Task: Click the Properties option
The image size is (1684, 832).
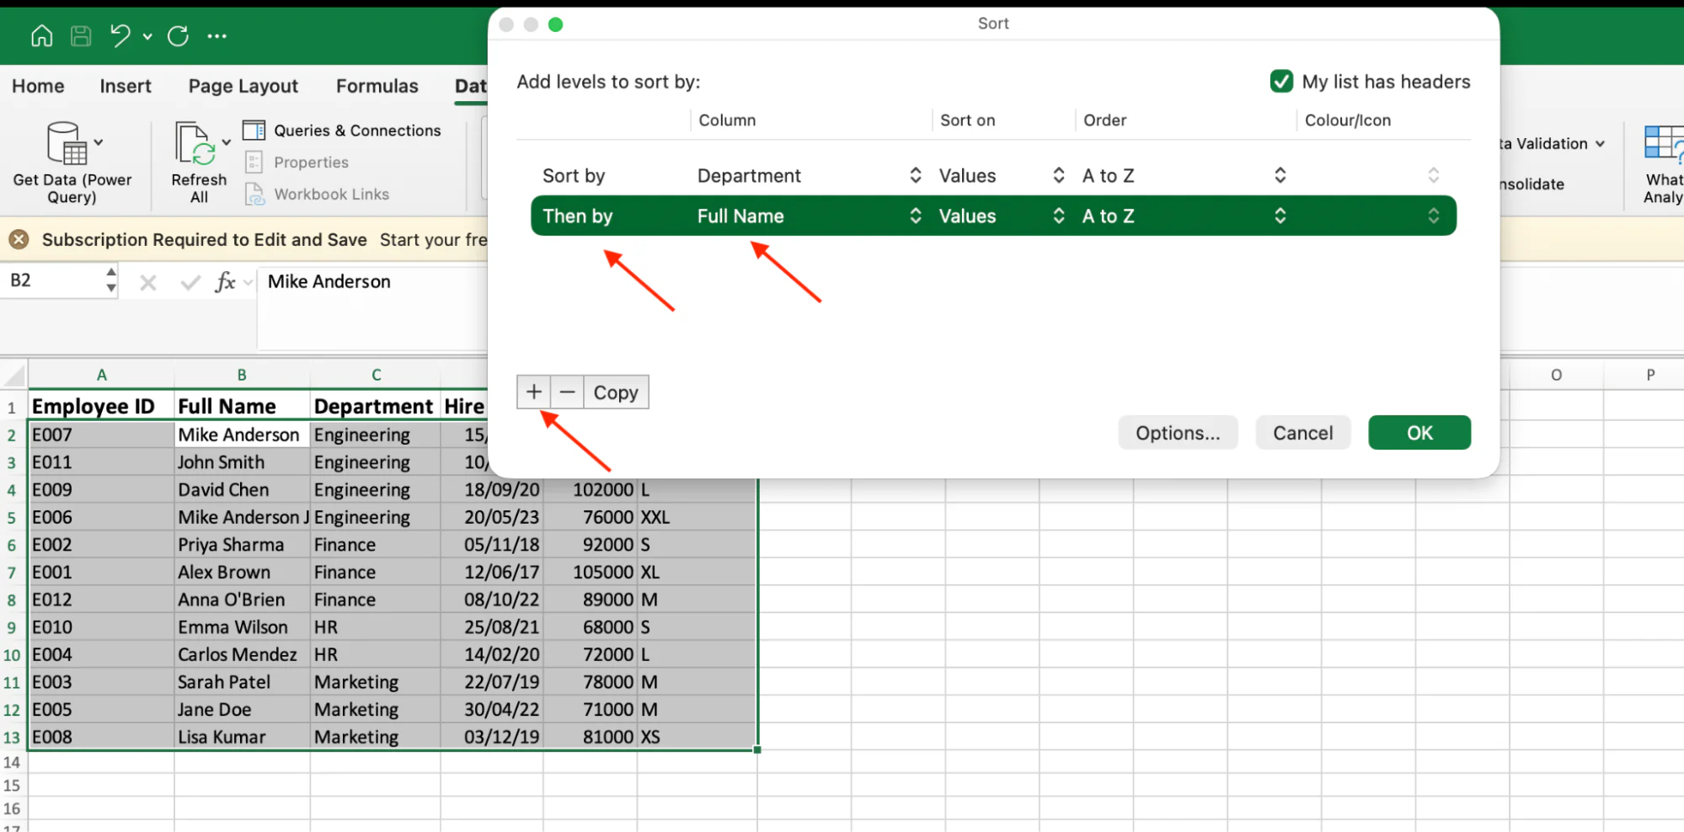Action: pyautogui.click(x=297, y=163)
